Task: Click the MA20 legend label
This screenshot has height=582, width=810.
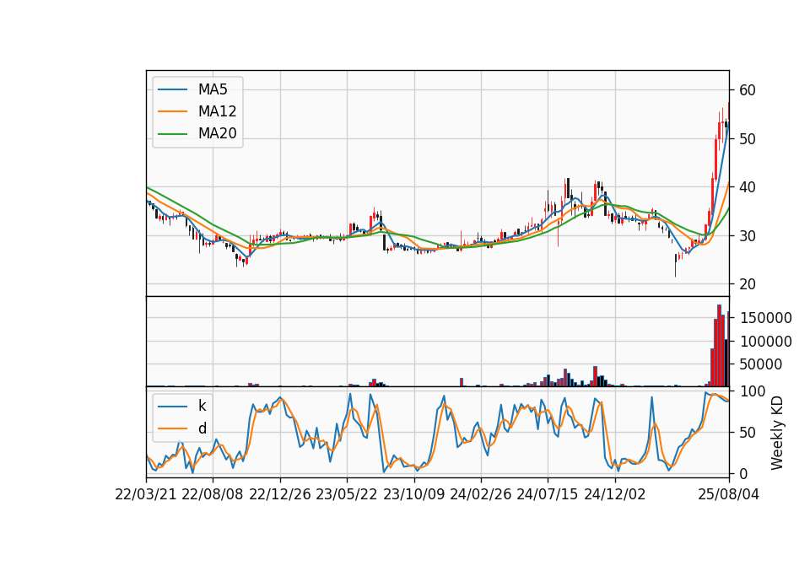Action: point(217,133)
